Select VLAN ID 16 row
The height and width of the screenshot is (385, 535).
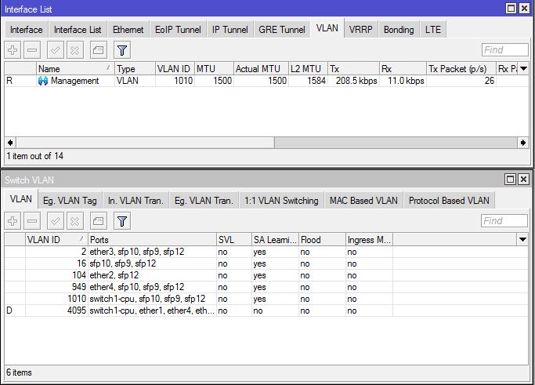tap(266, 263)
